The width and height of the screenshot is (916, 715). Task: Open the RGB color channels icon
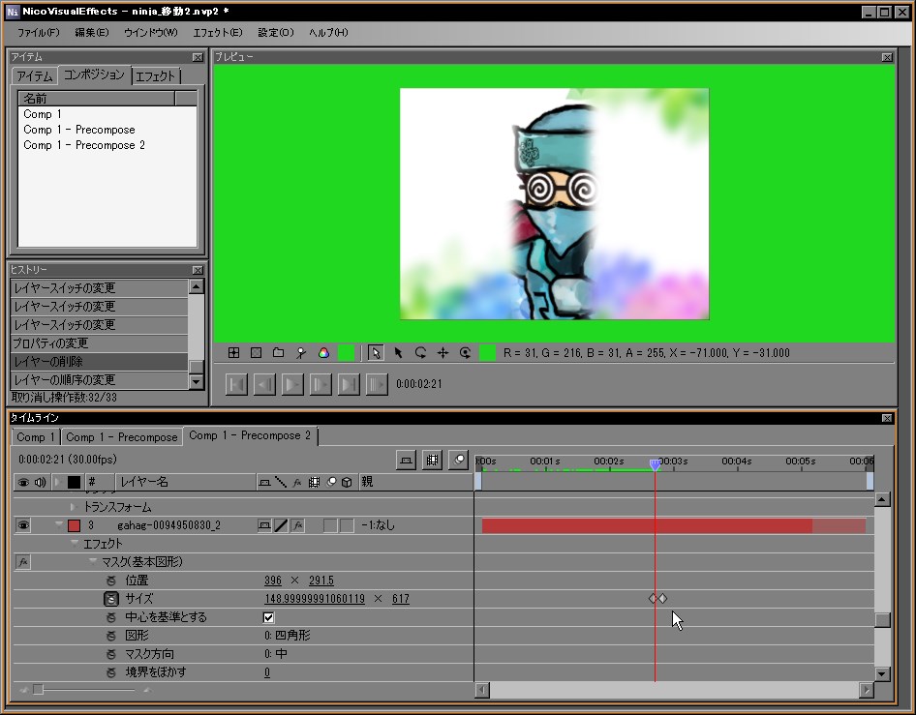323,352
